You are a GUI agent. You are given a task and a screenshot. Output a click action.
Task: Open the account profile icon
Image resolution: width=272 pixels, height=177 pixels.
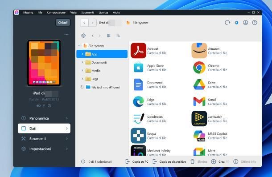pos(245,23)
